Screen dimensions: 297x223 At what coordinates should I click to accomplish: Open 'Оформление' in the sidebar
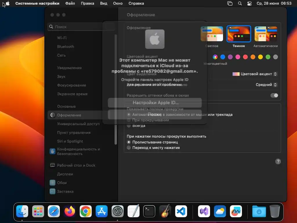82,115
